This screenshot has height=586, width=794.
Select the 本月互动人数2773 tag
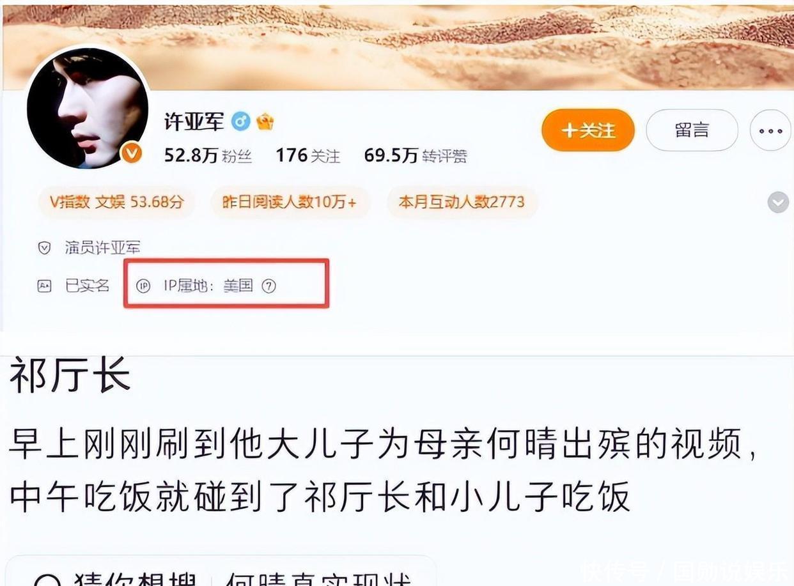click(462, 203)
